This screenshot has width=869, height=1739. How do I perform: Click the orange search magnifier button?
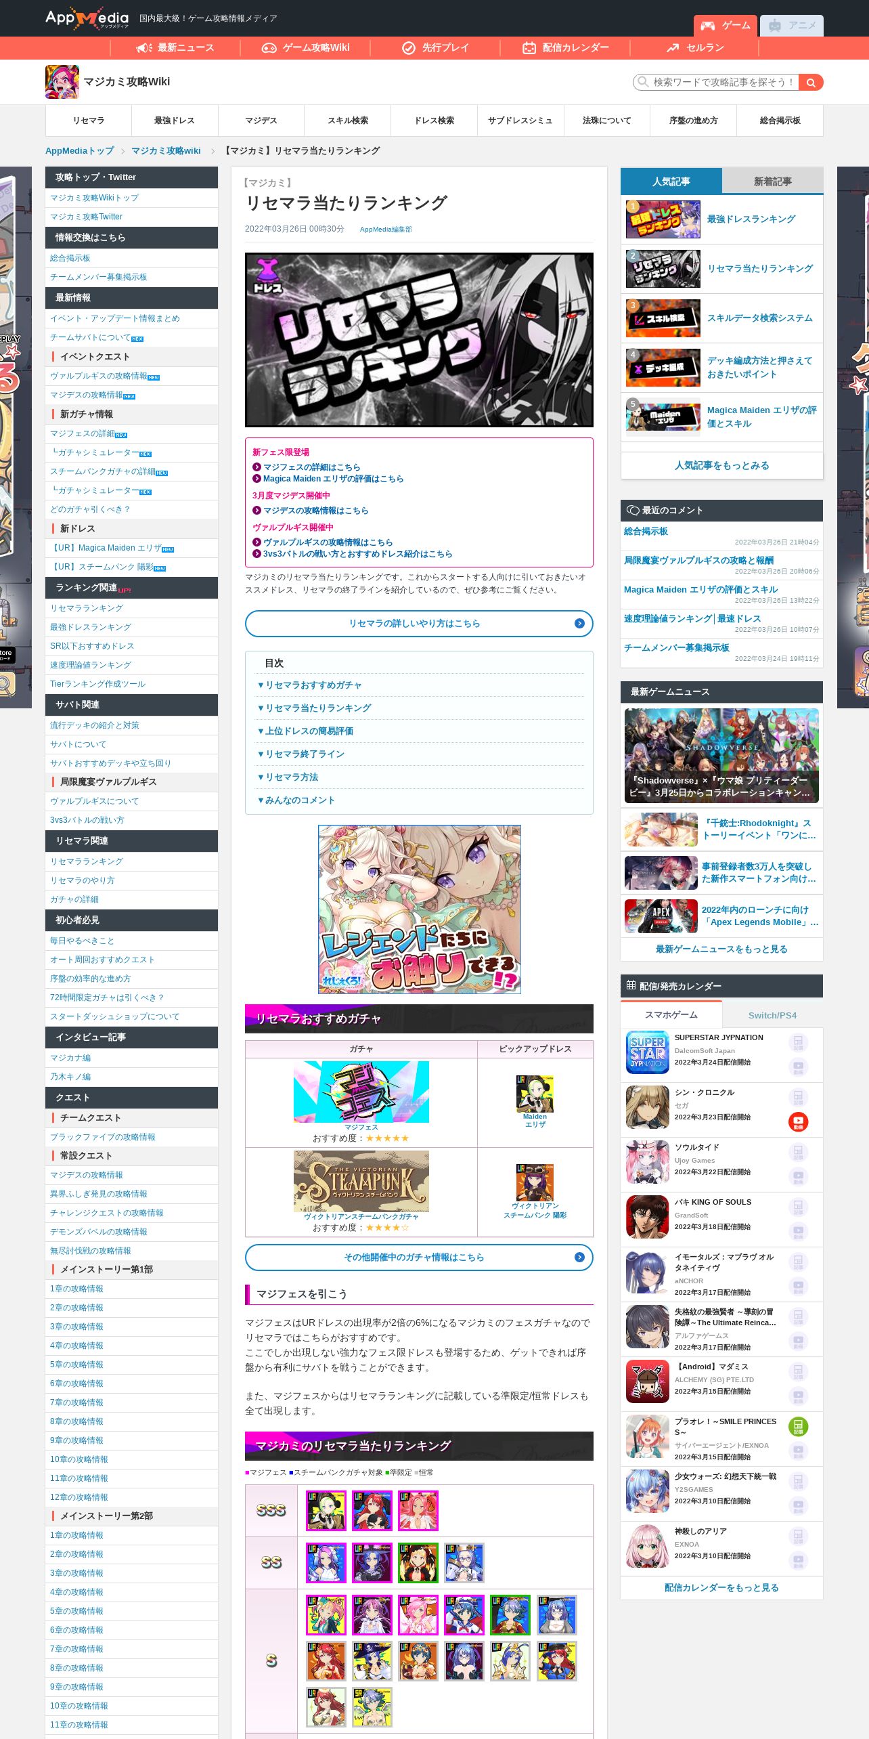point(810,82)
